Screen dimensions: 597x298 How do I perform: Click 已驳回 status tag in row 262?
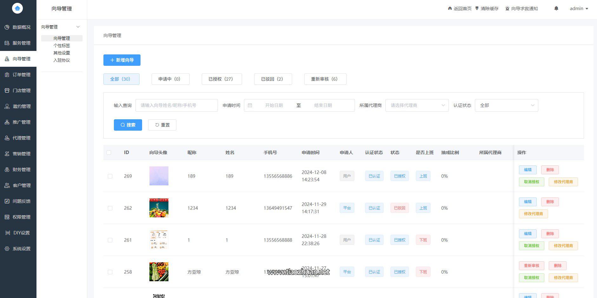[399, 208]
